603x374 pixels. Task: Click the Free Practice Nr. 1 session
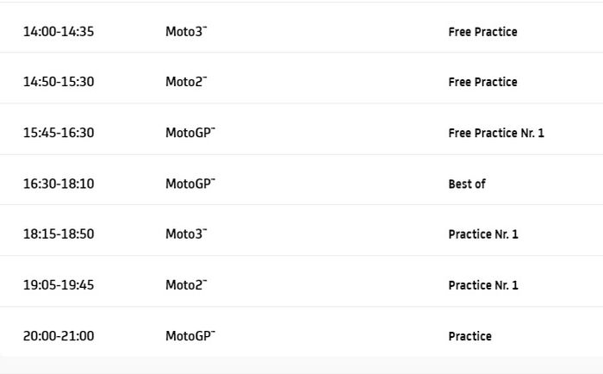coord(496,133)
